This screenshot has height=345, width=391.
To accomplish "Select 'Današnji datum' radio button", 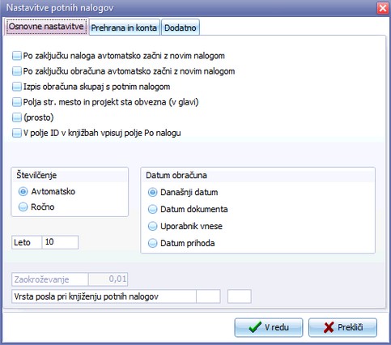I will 152,193.
